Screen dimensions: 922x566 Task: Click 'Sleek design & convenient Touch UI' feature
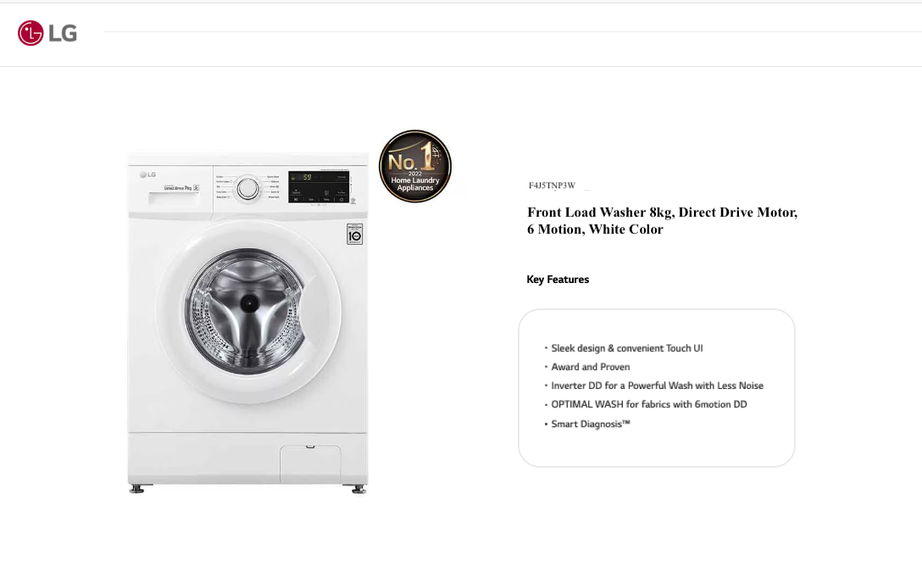[627, 348]
